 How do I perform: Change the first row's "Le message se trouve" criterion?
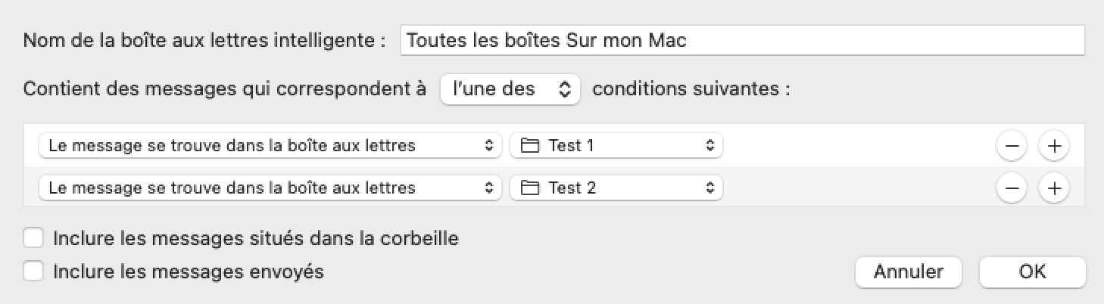point(270,146)
